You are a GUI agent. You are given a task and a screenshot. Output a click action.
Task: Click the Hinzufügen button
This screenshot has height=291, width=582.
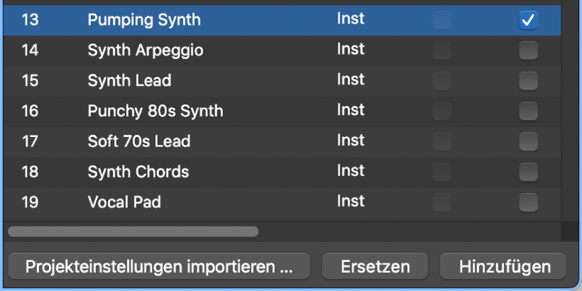[x=504, y=267]
